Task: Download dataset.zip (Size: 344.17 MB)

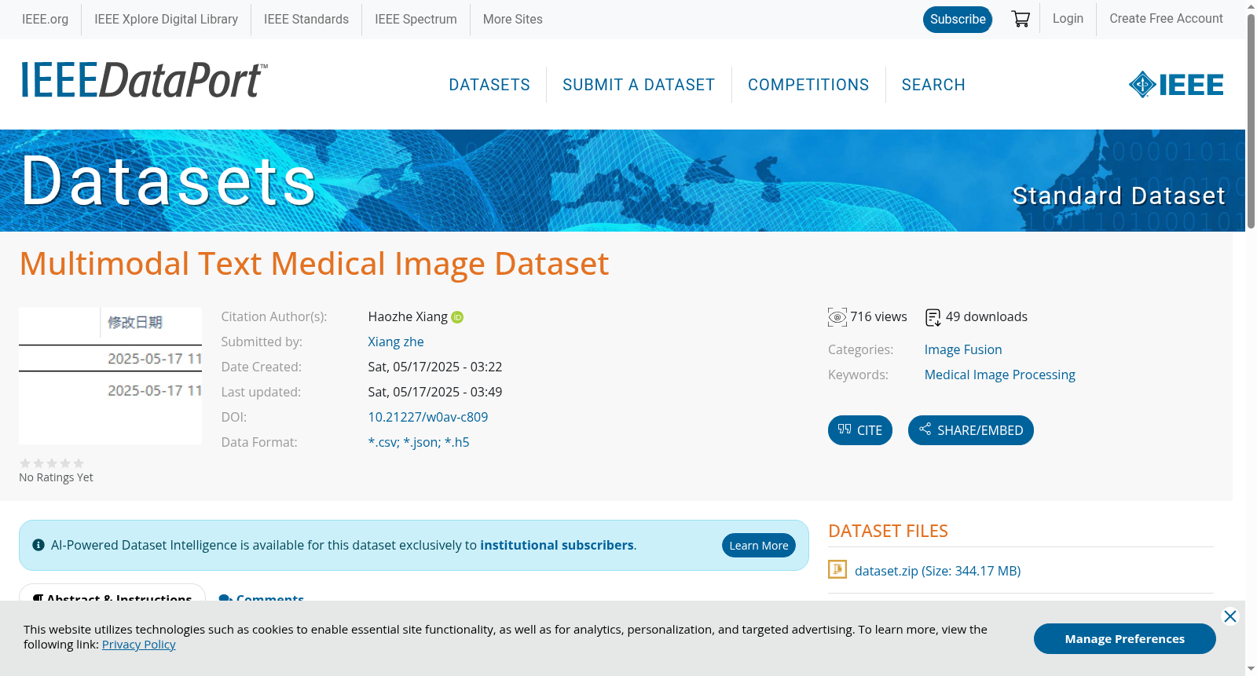Action: [x=938, y=571]
